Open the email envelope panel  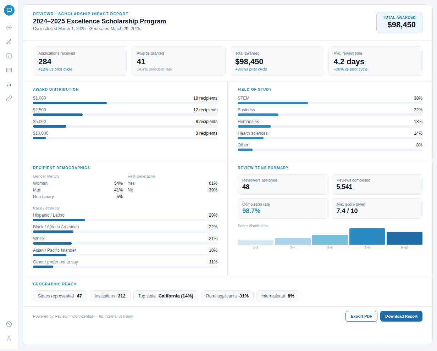[x=9, y=70]
